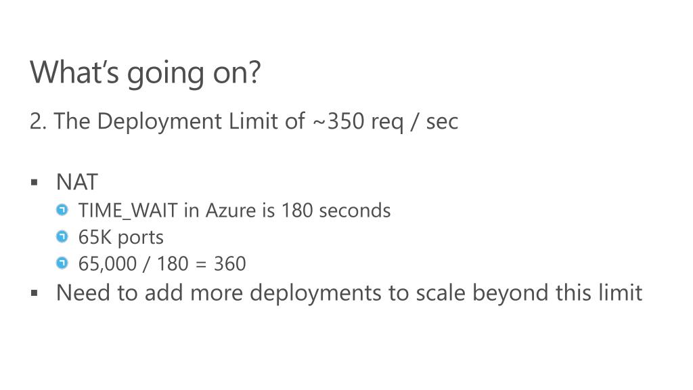Click the 'TIME_WAIT' word in first sub-bullet
Image resolution: width=693 pixels, height=390 pixels.
point(128,211)
